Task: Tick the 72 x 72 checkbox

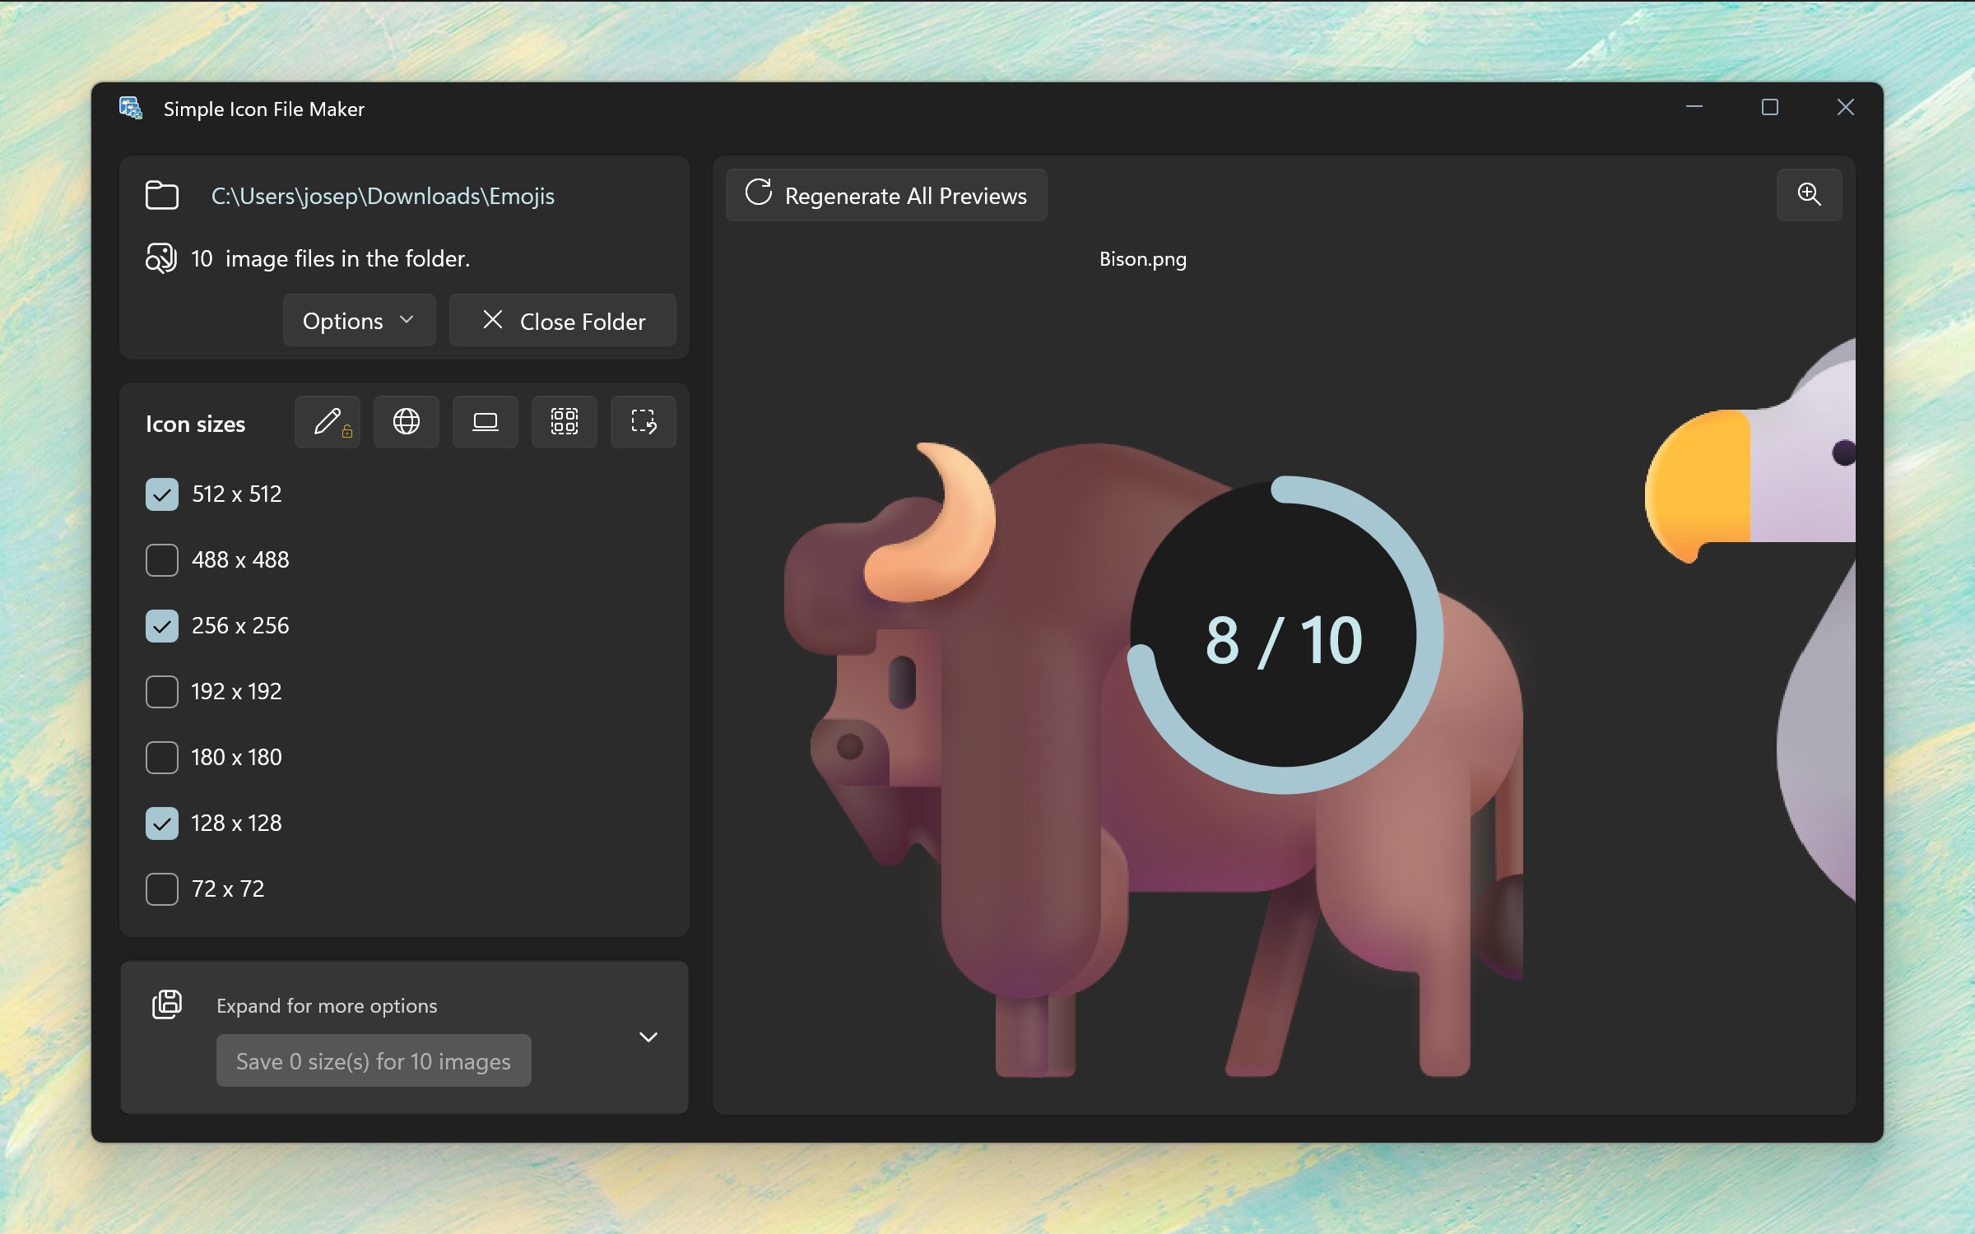Action: (x=162, y=889)
